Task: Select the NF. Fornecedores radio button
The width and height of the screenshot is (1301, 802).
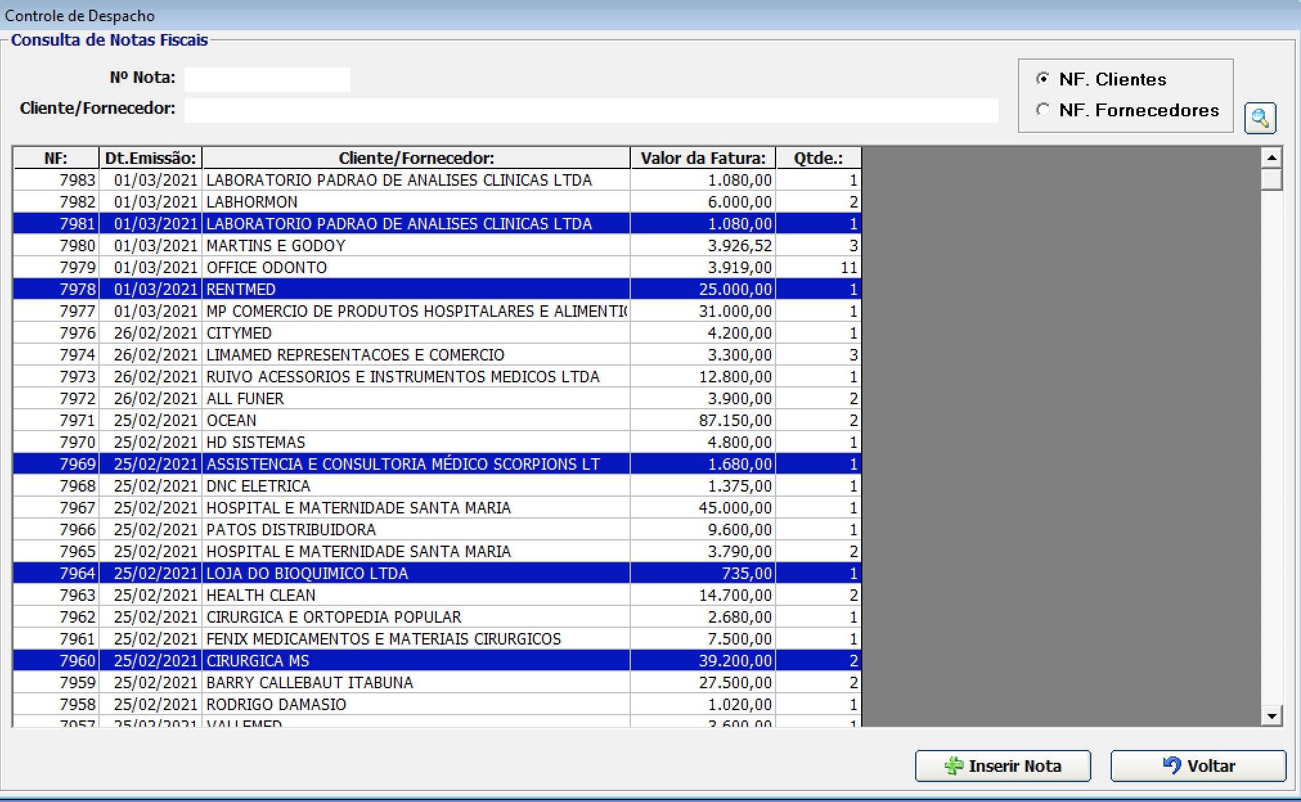Action: tap(1043, 110)
